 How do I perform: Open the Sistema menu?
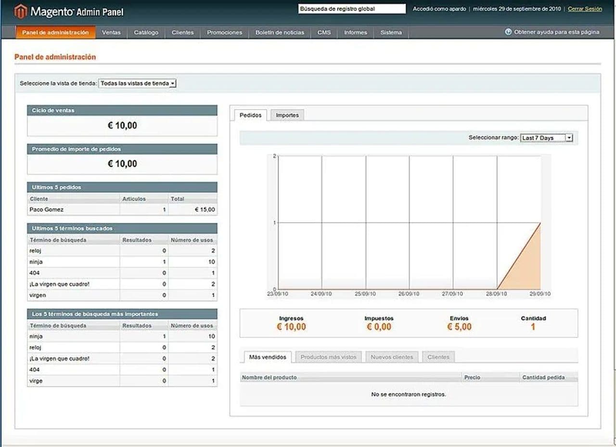(x=391, y=32)
